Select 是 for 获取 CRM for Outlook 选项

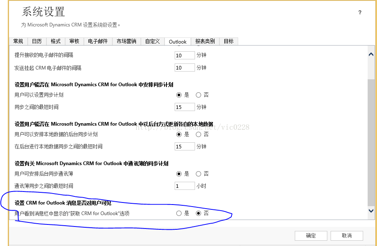pos(179,213)
